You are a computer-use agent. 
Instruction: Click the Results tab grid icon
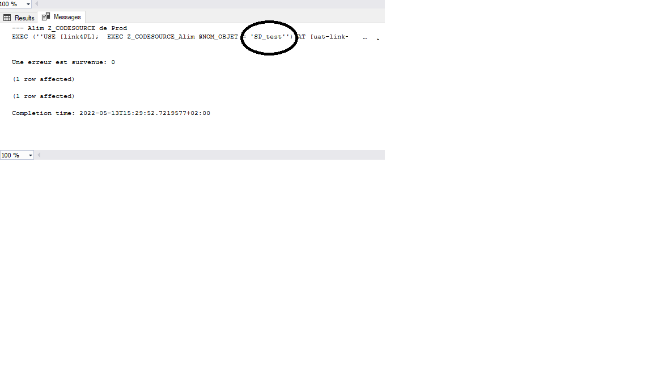coord(7,18)
